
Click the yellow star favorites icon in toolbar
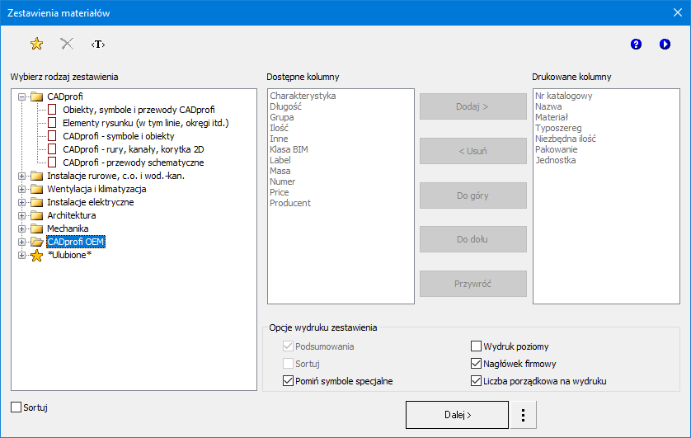36,45
